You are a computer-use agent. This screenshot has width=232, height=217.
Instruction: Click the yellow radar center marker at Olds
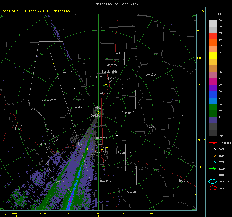pyautogui.click(x=98, y=112)
